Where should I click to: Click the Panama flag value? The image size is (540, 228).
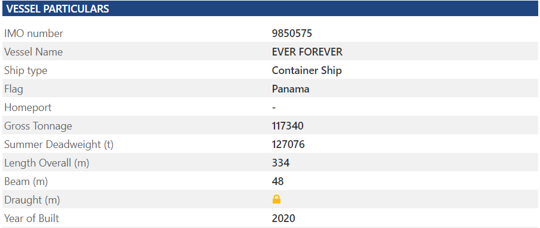[291, 89]
